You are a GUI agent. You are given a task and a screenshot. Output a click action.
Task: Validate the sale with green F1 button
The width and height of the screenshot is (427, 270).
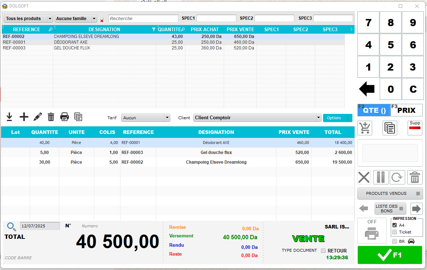390,255
